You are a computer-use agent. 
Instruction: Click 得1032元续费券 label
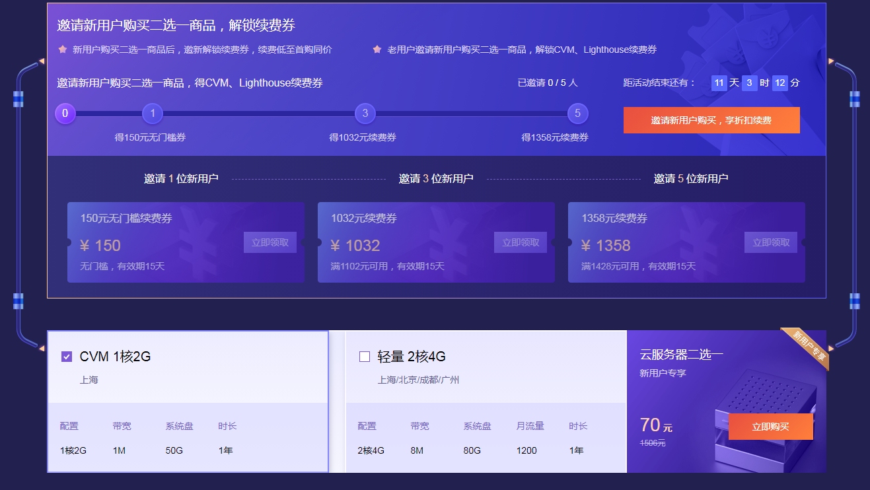point(363,137)
